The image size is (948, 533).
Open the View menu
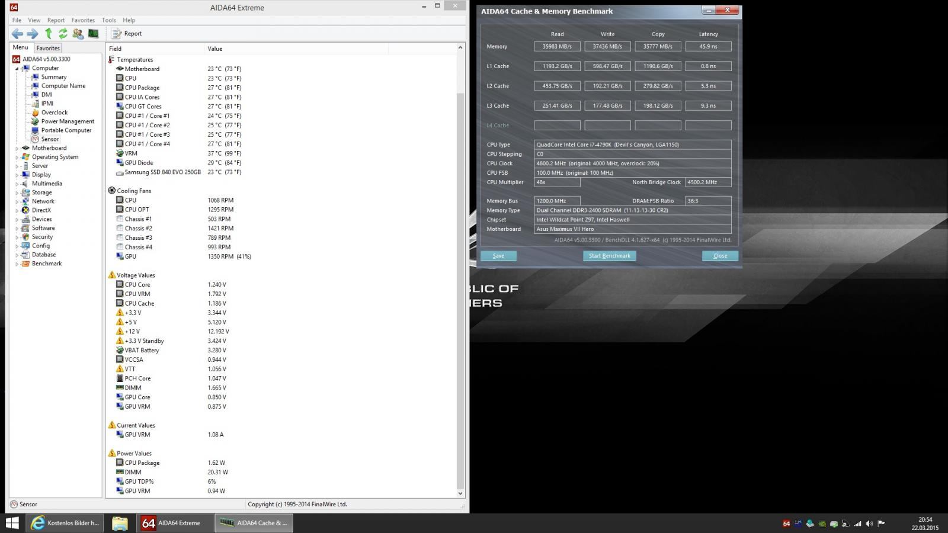(34, 20)
